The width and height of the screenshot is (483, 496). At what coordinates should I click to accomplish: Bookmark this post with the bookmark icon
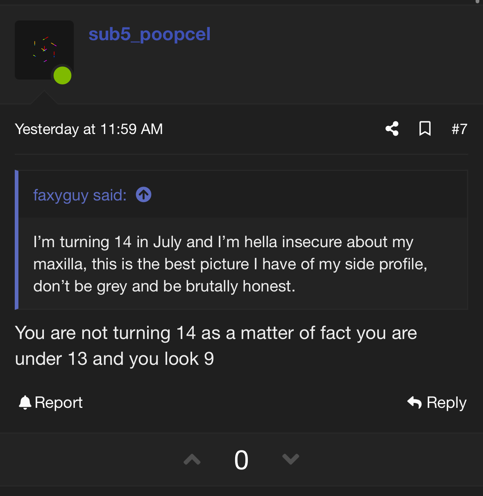425,129
